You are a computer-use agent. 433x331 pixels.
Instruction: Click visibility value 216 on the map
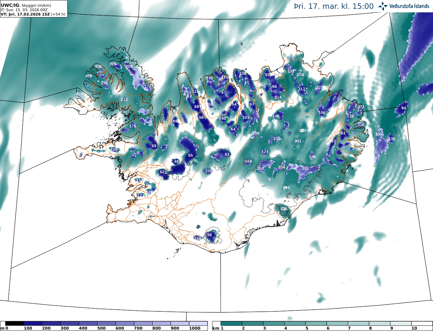(x=361, y=125)
